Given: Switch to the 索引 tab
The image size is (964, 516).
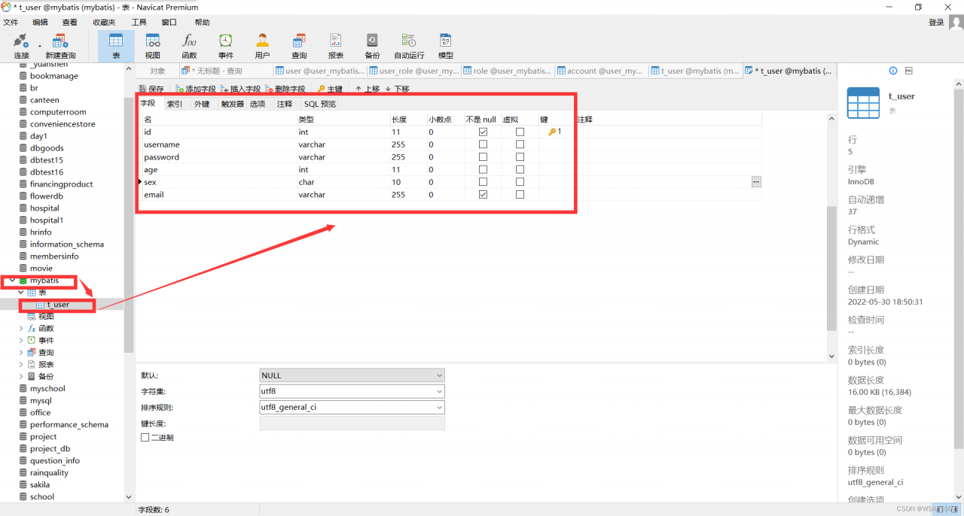Looking at the screenshot, I should point(174,104).
